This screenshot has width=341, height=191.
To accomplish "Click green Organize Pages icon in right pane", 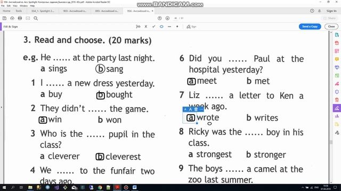I will tap(337, 75).
